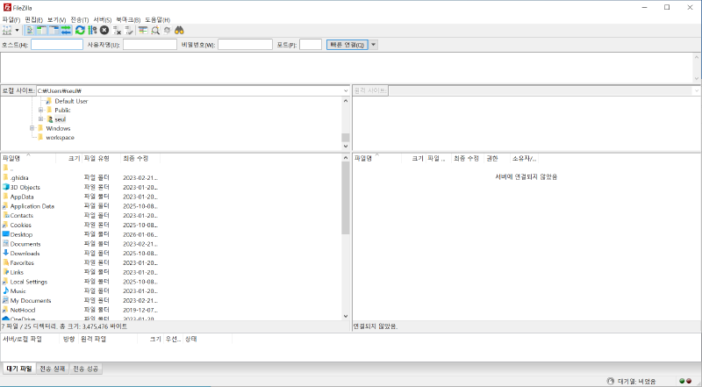Click the 호스트(H) input field

coord(57,45)
